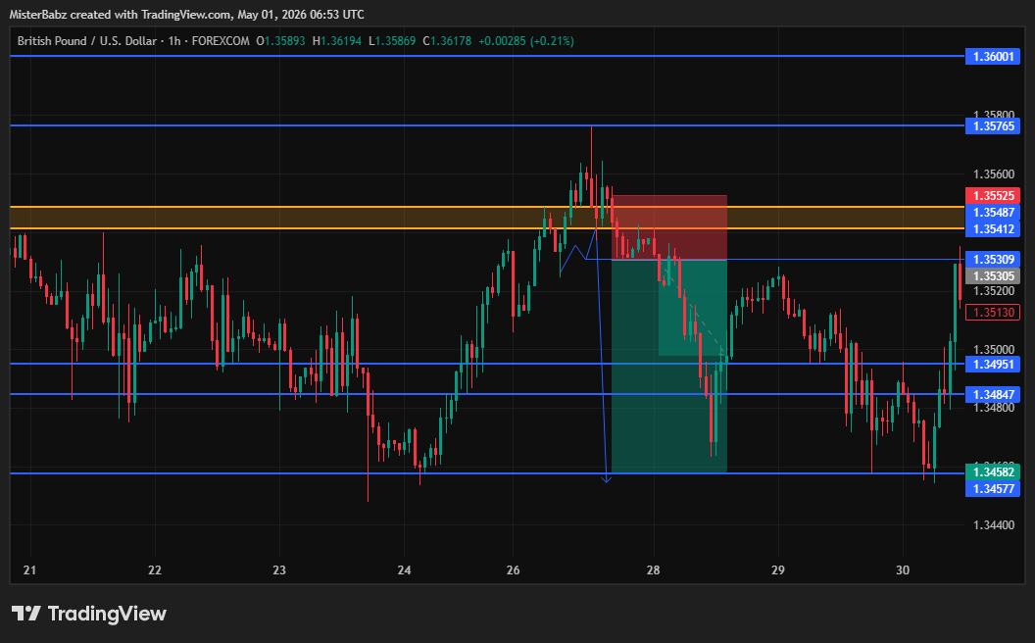Select the 1.34847 blue price label
Screen dimensions: 1035x643
[993, 394]
